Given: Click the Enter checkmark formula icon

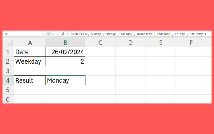Looking at the screenshot, I should [x=58, y=34].
